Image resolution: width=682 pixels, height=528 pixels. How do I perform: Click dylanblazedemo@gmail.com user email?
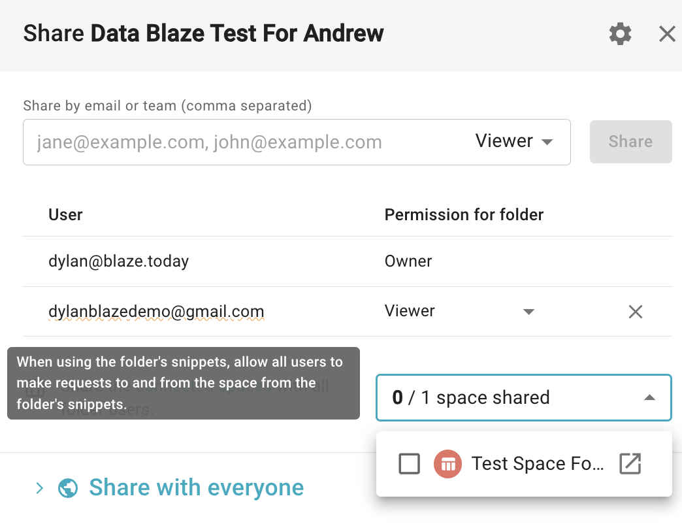(156, 312)
